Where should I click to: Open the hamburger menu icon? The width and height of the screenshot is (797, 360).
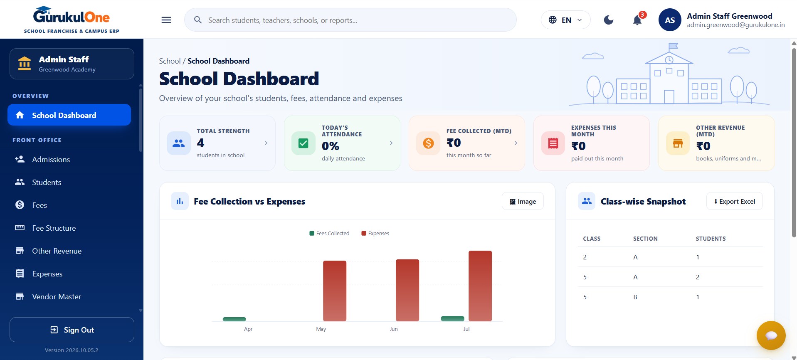tap(166, 20)
